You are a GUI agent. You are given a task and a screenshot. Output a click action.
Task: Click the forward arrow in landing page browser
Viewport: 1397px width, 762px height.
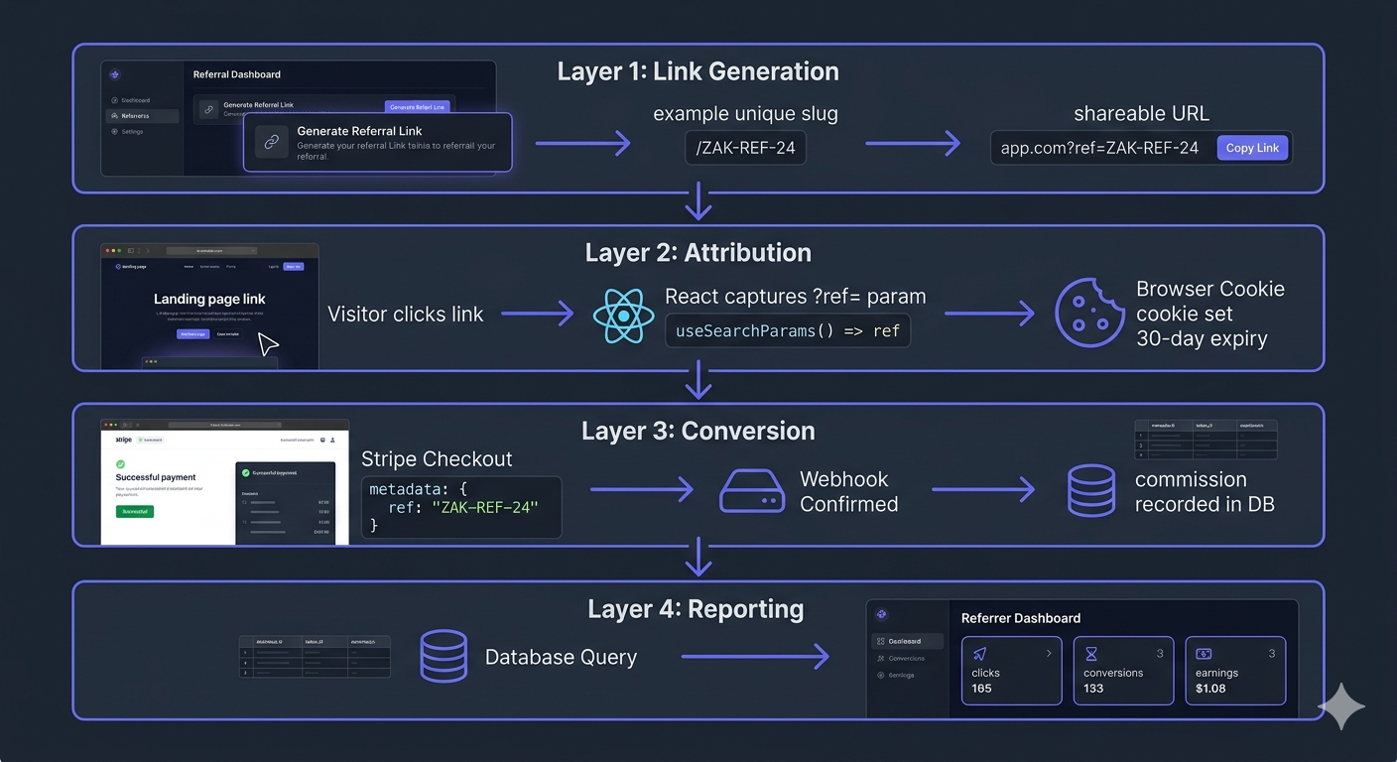click(147, 251)
